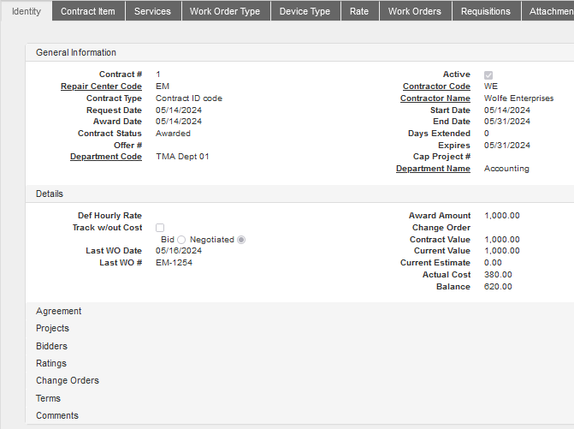574x429 pixels.
Task: Follow the Department Code link
Action: 105,157
